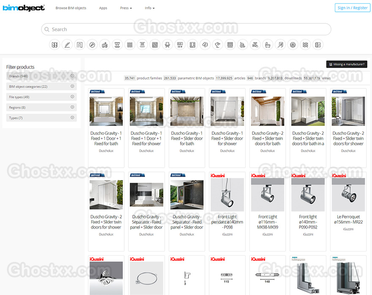This screenshot has width=372, height=295.
Task: Click inside the Search field
Action: click(x=186, y=30)
